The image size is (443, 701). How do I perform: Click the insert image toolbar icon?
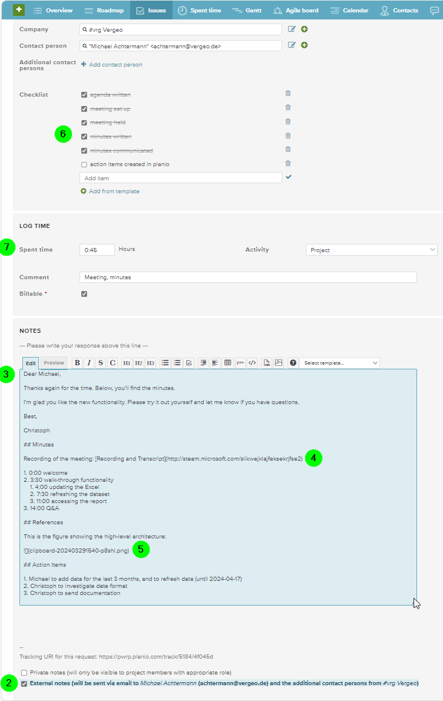point(279,362)
